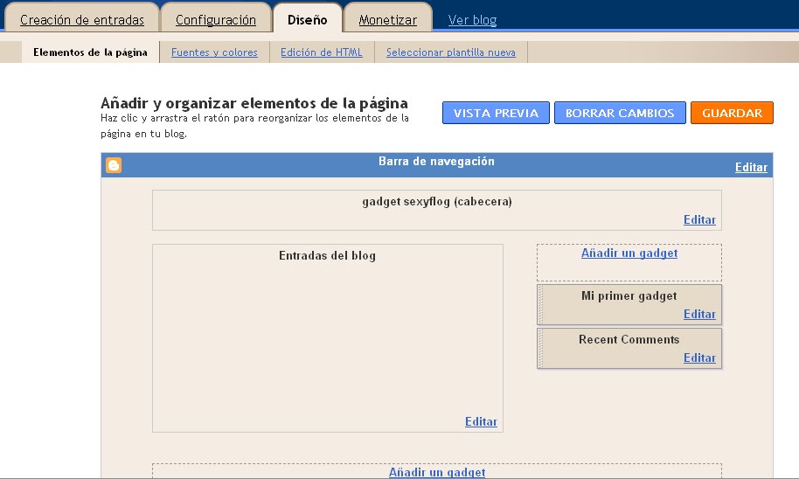This screenshot has width=799, height=479.
Task: Select the Diseño tab
Action: 307,20
